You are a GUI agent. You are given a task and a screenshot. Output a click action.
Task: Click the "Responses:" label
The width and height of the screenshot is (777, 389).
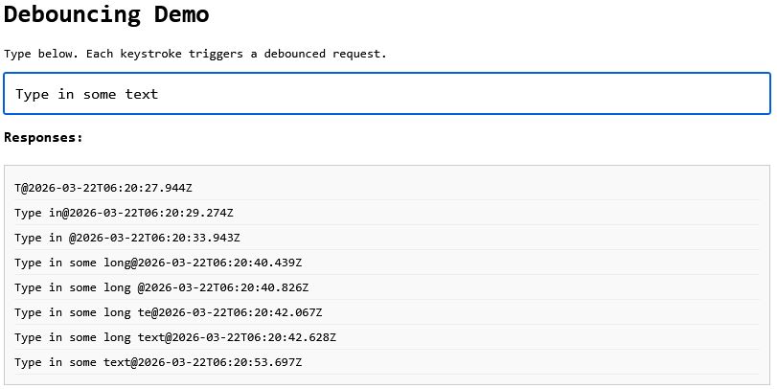click(x=43, y=137)
